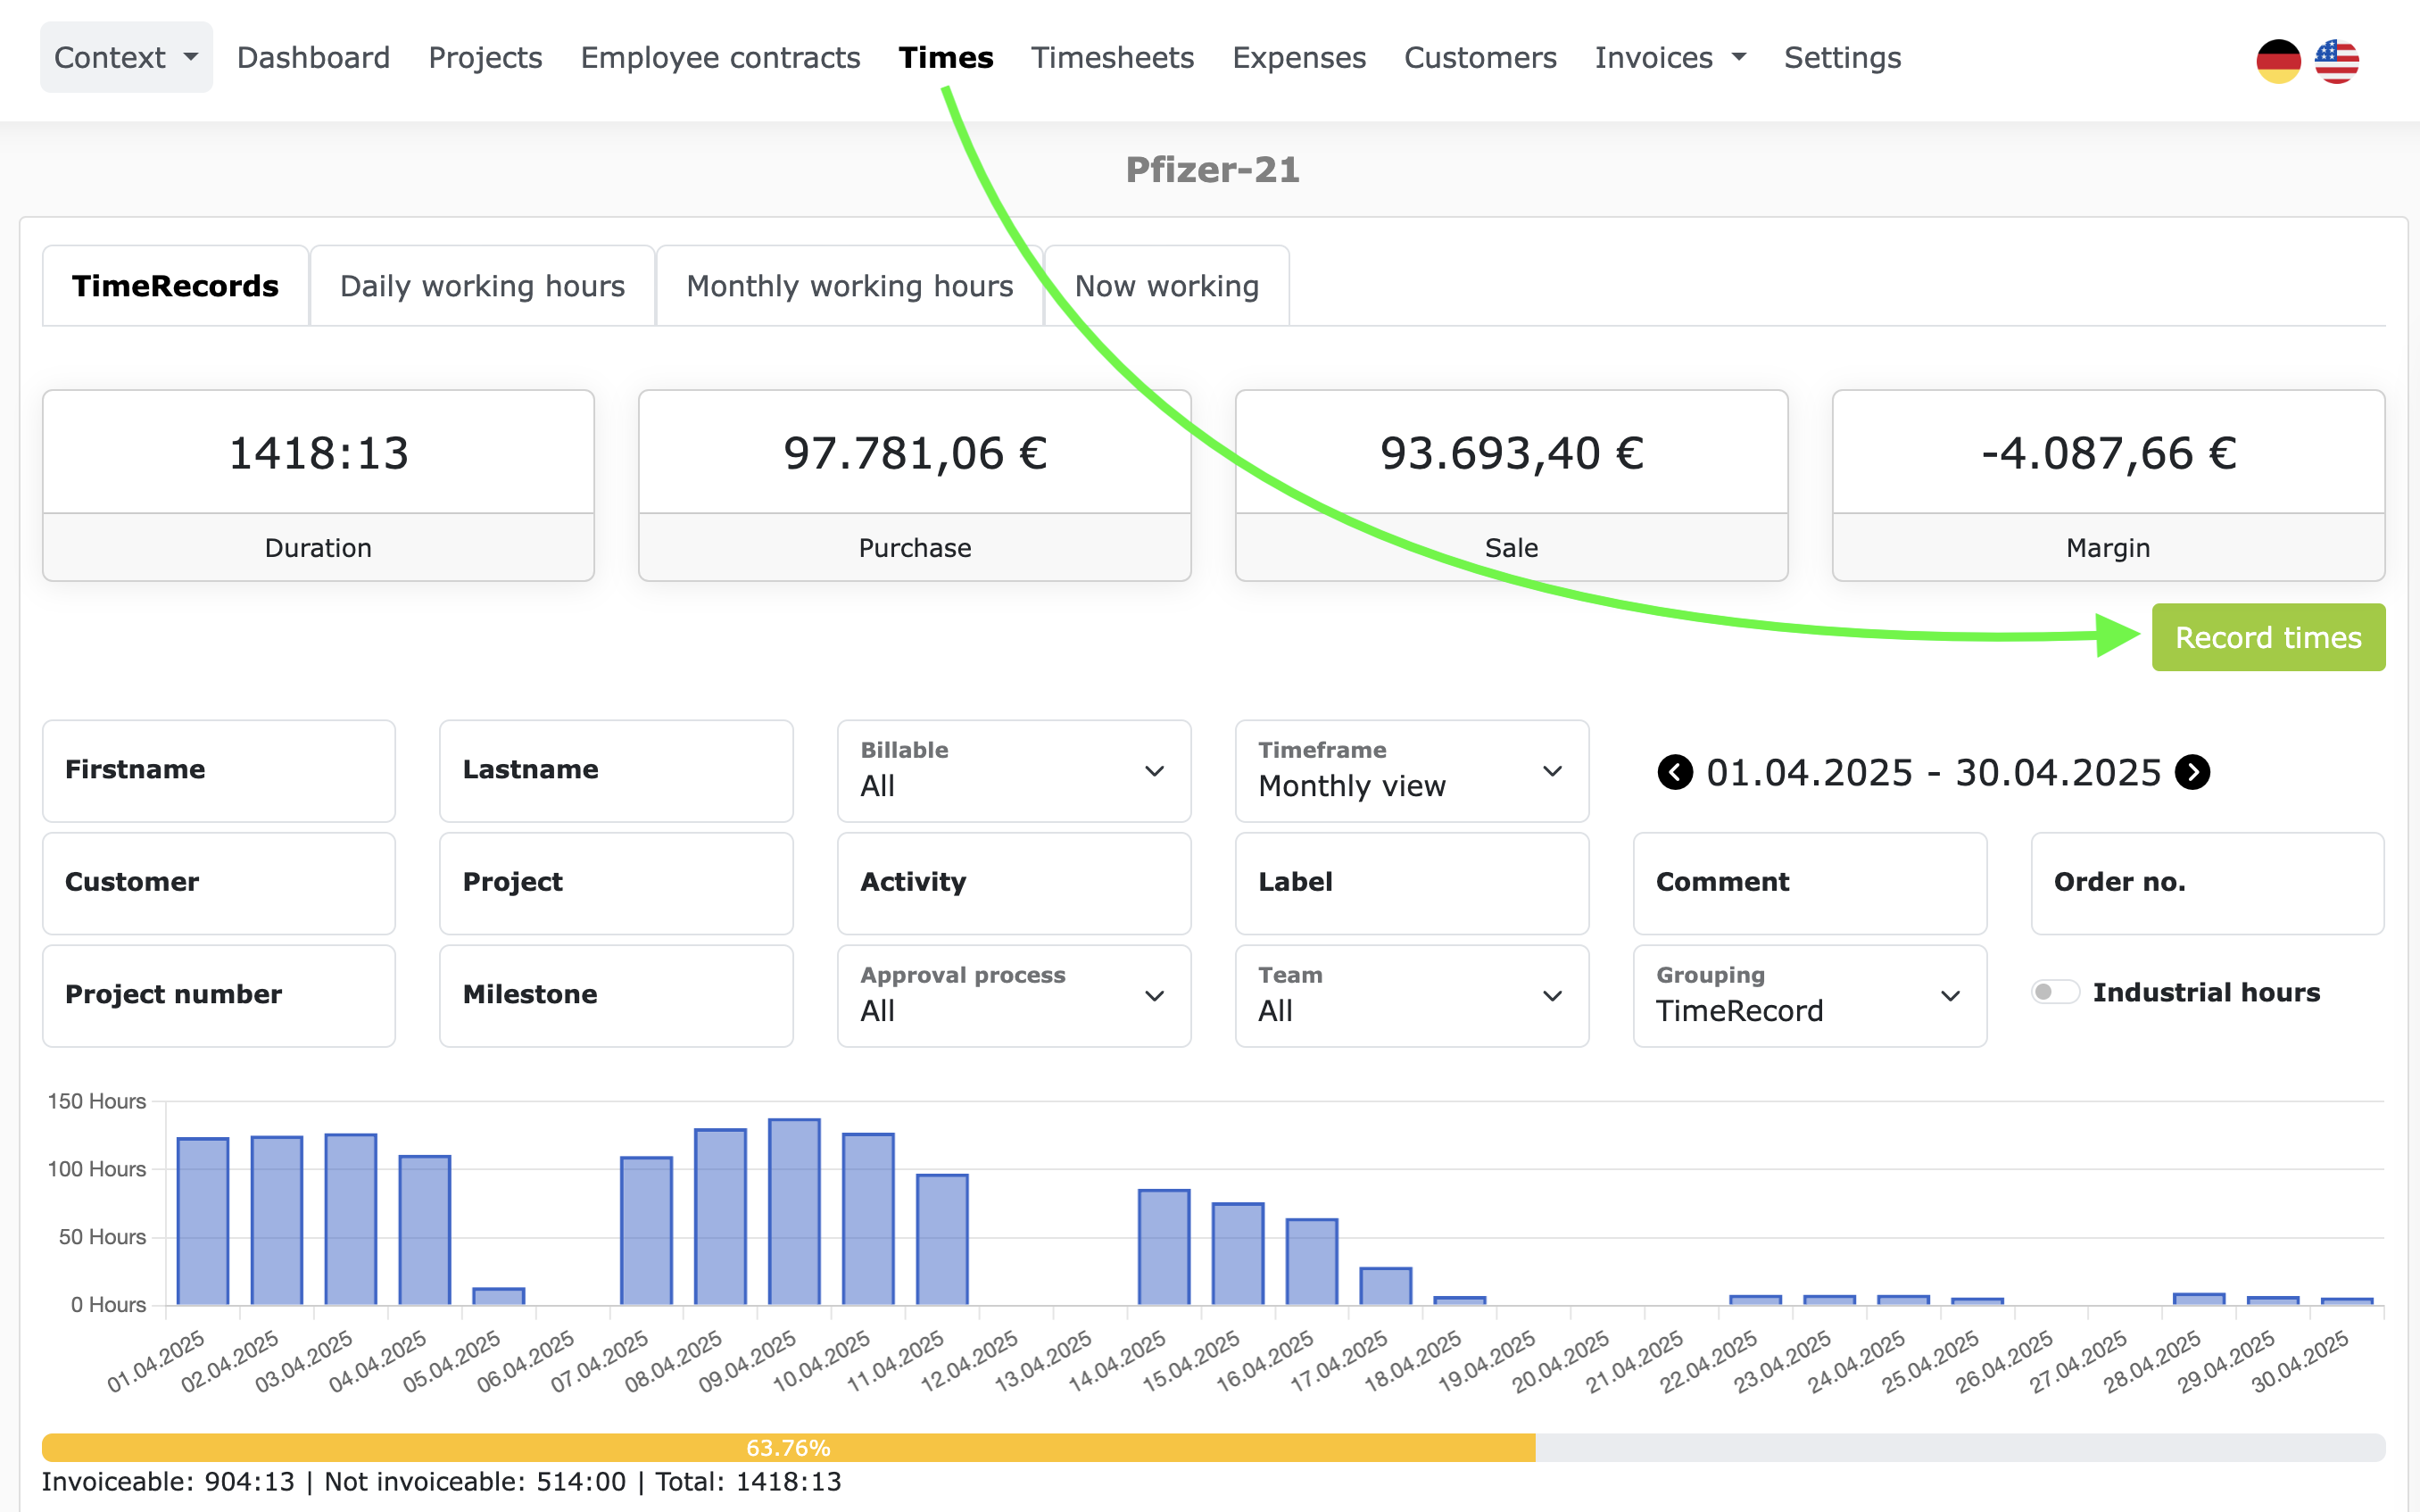
Task: Navigate to the Timesheets section
Action: pyautogui.click(x=1112, y=57)
